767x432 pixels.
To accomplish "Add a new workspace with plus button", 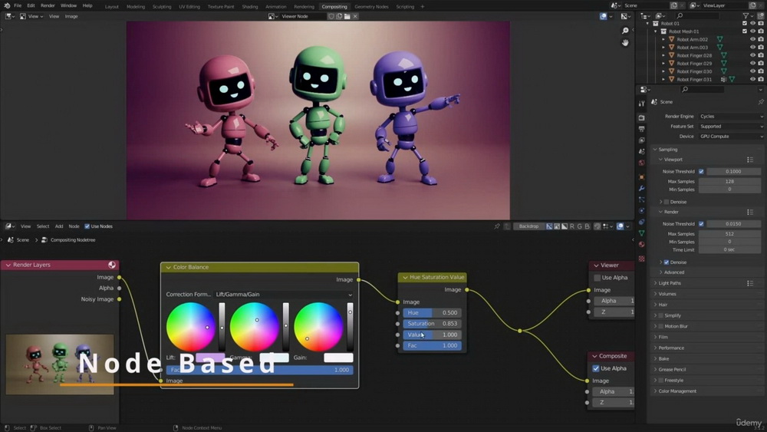I will [x=422, y=7].
